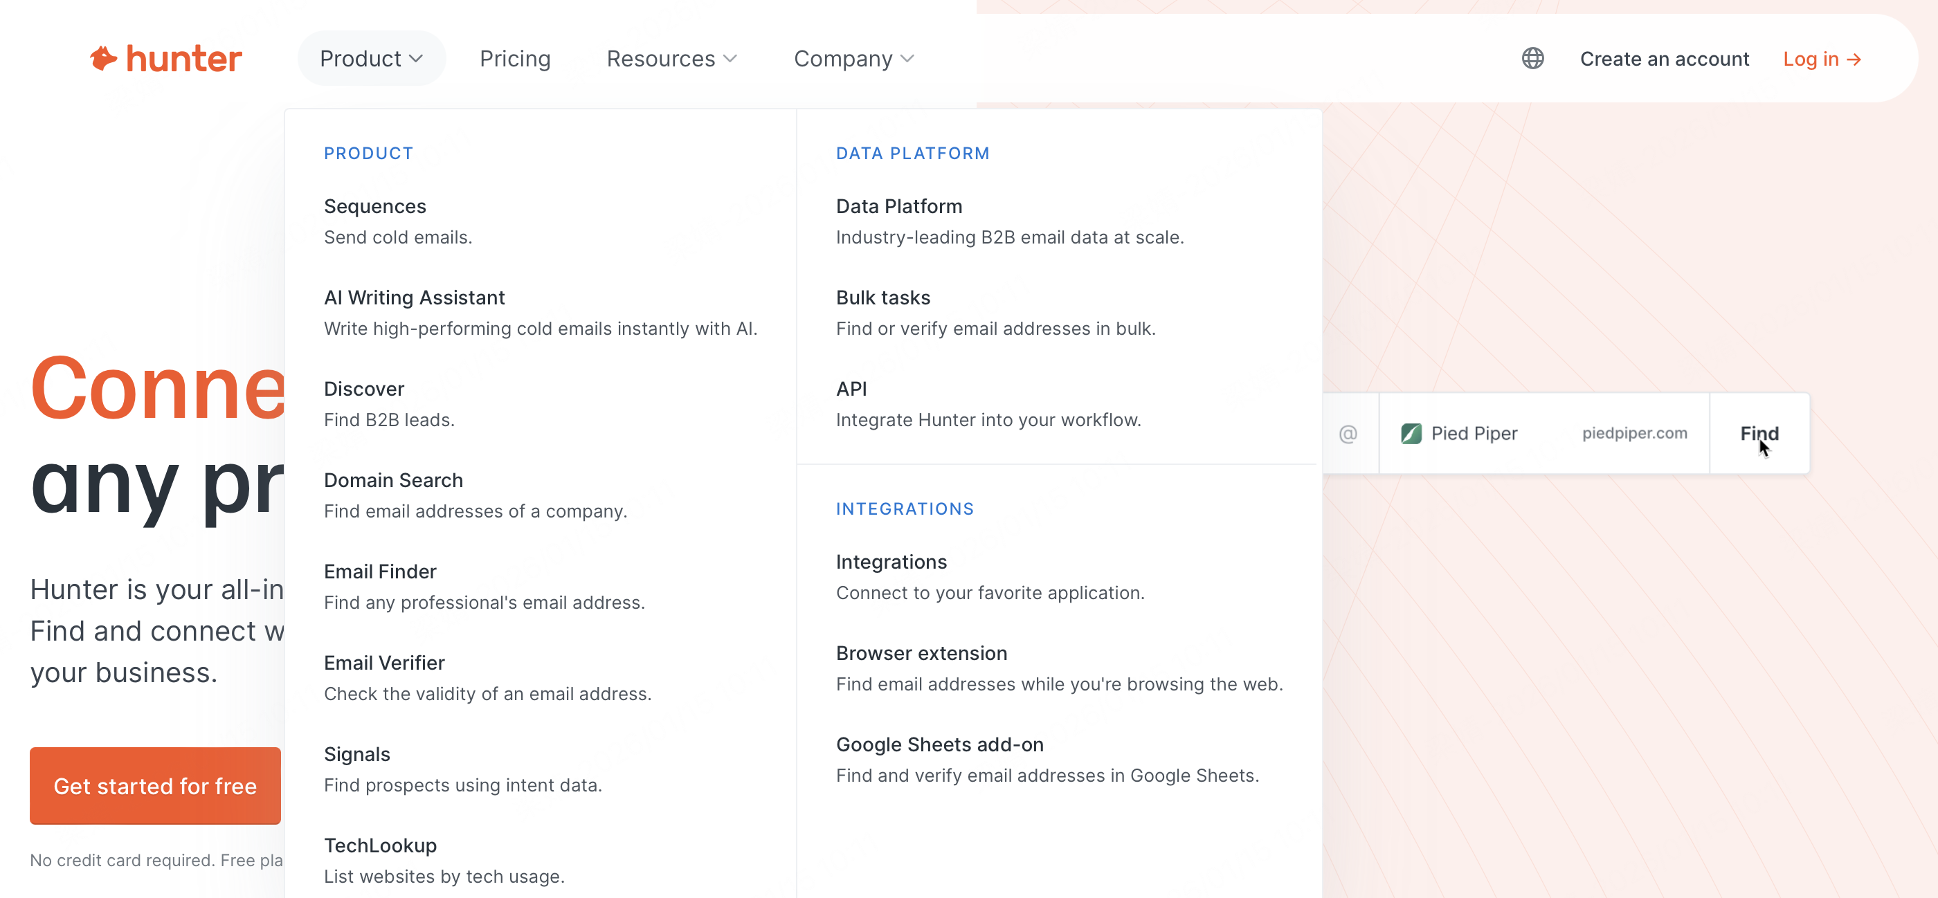Click the @ email icon in search box
Screen dimensions: 1938x898
coord(1348,433)
